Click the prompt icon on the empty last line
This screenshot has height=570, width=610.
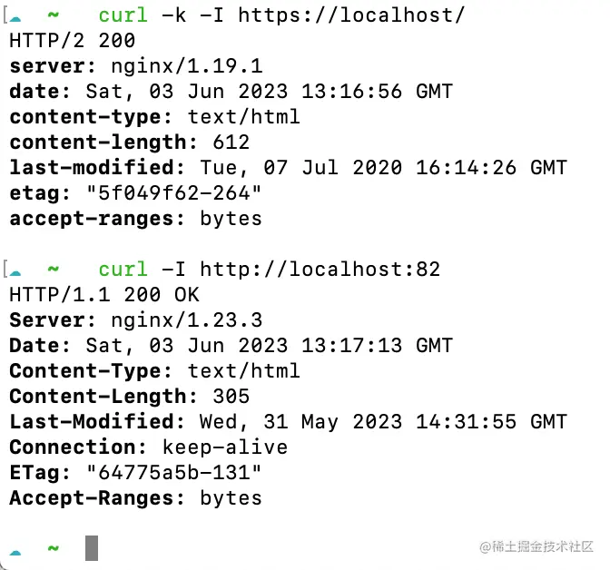coord(17,550)
